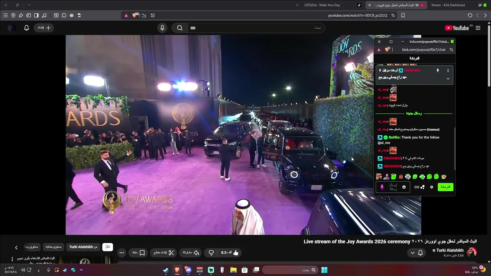Open the YouTube guide menu icon

[x=478, y=28]
